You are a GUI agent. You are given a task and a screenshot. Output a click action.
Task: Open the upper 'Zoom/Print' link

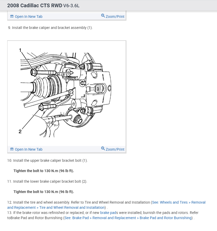pos(115,17)
